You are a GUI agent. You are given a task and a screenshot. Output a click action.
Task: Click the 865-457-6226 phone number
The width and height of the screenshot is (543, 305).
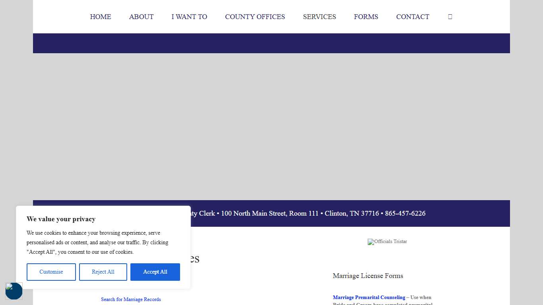point(405,213)
